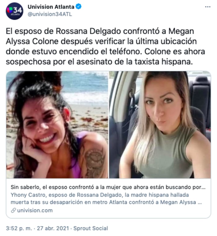Open the @univision34ATL handle
This screenshot has width=217, height=236.
tap(50, 14)
